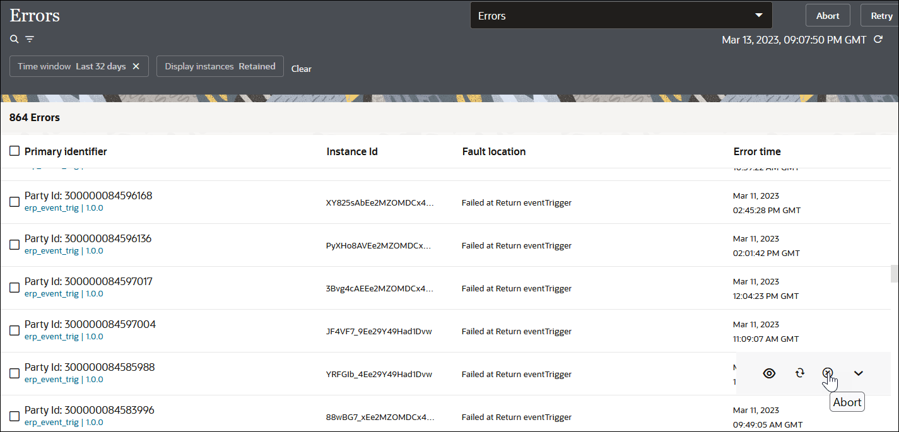Image resolution: width=899 pixels, height=432 pixels.
Task: Check the row for Party Id 300000084597004
Action: point(15,330)
